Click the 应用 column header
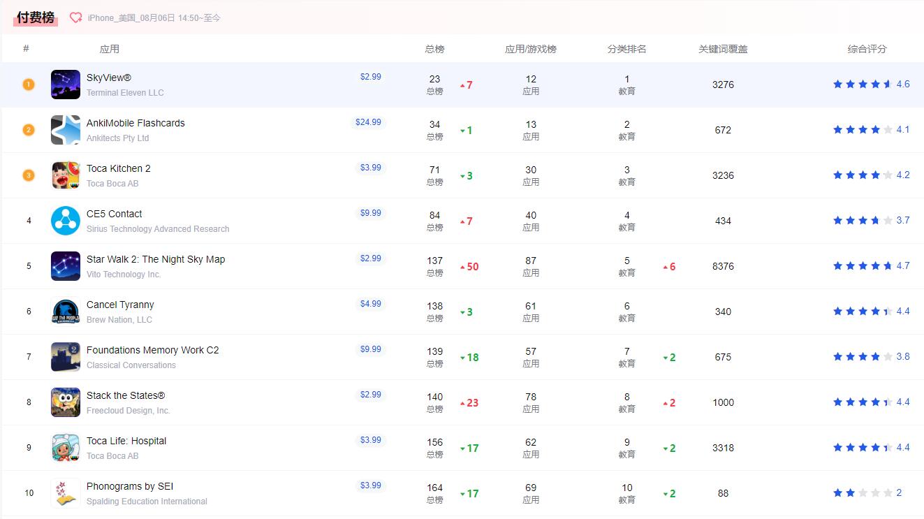 point(110,49)
